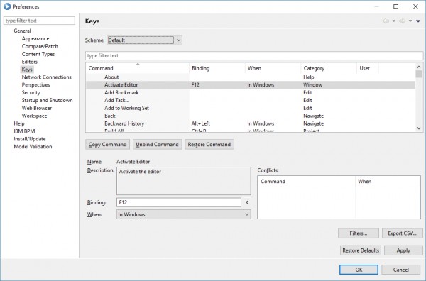Open the IBM BPM preference category
This screenshot has width=426, height=281.
(x=24, y=131)
